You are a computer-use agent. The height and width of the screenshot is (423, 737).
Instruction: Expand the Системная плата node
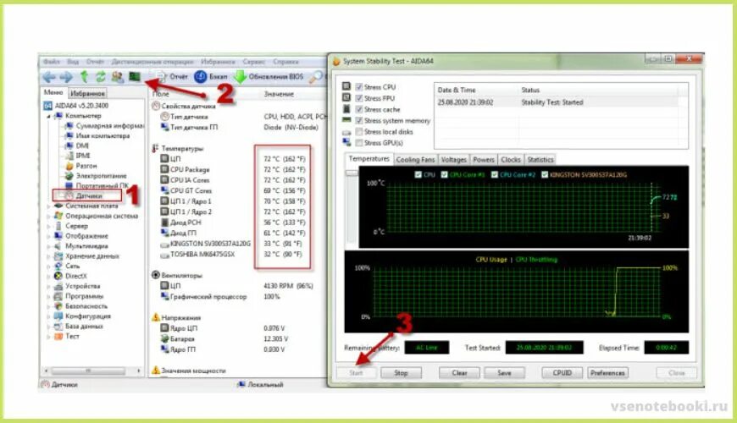(48, 206)
